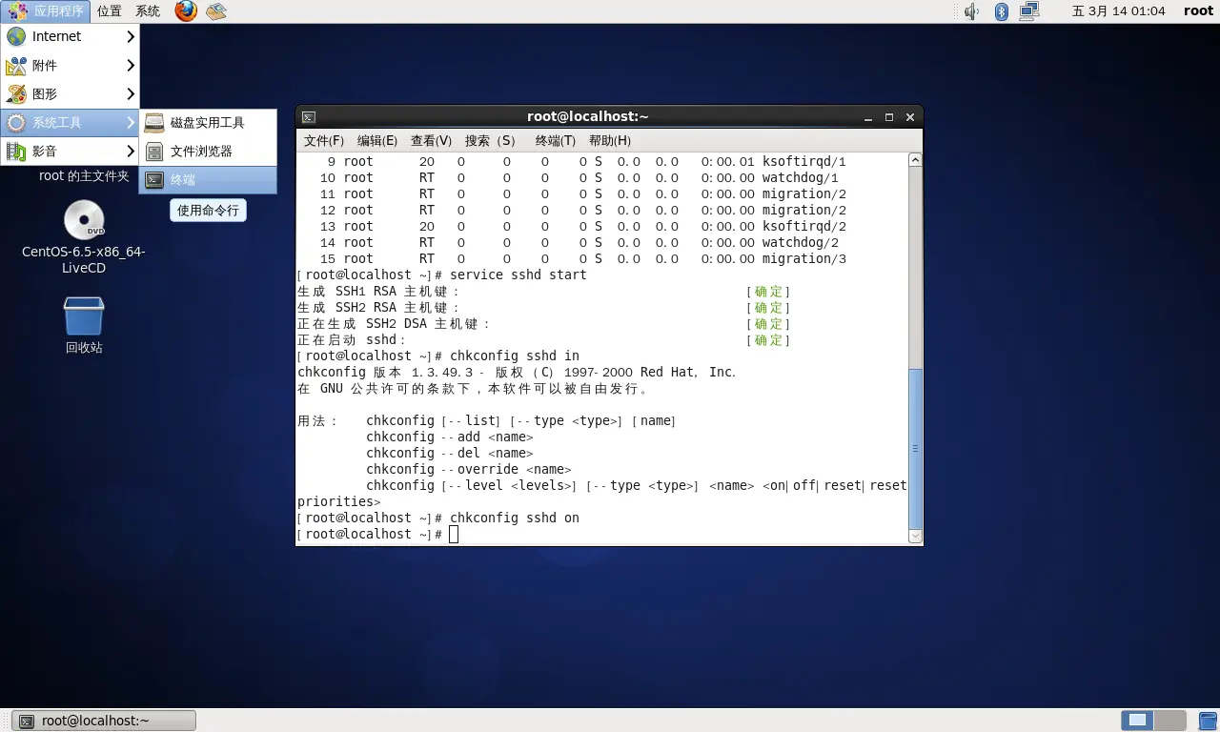Click the terminal scrollbar down arrow

click(x=915, y=537)
